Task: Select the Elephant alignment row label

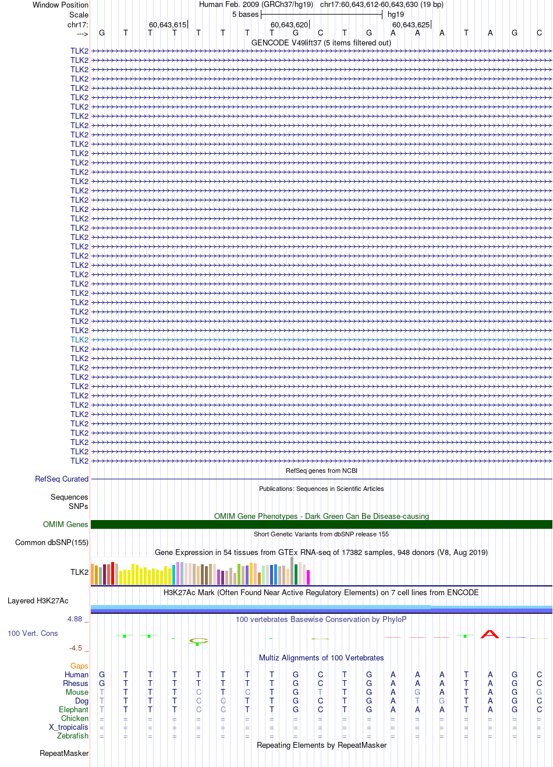Action: click(x=73, y=709)
